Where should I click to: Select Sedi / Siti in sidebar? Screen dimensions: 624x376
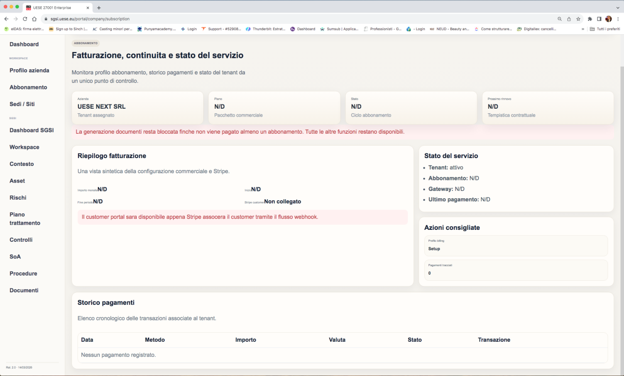22,104
